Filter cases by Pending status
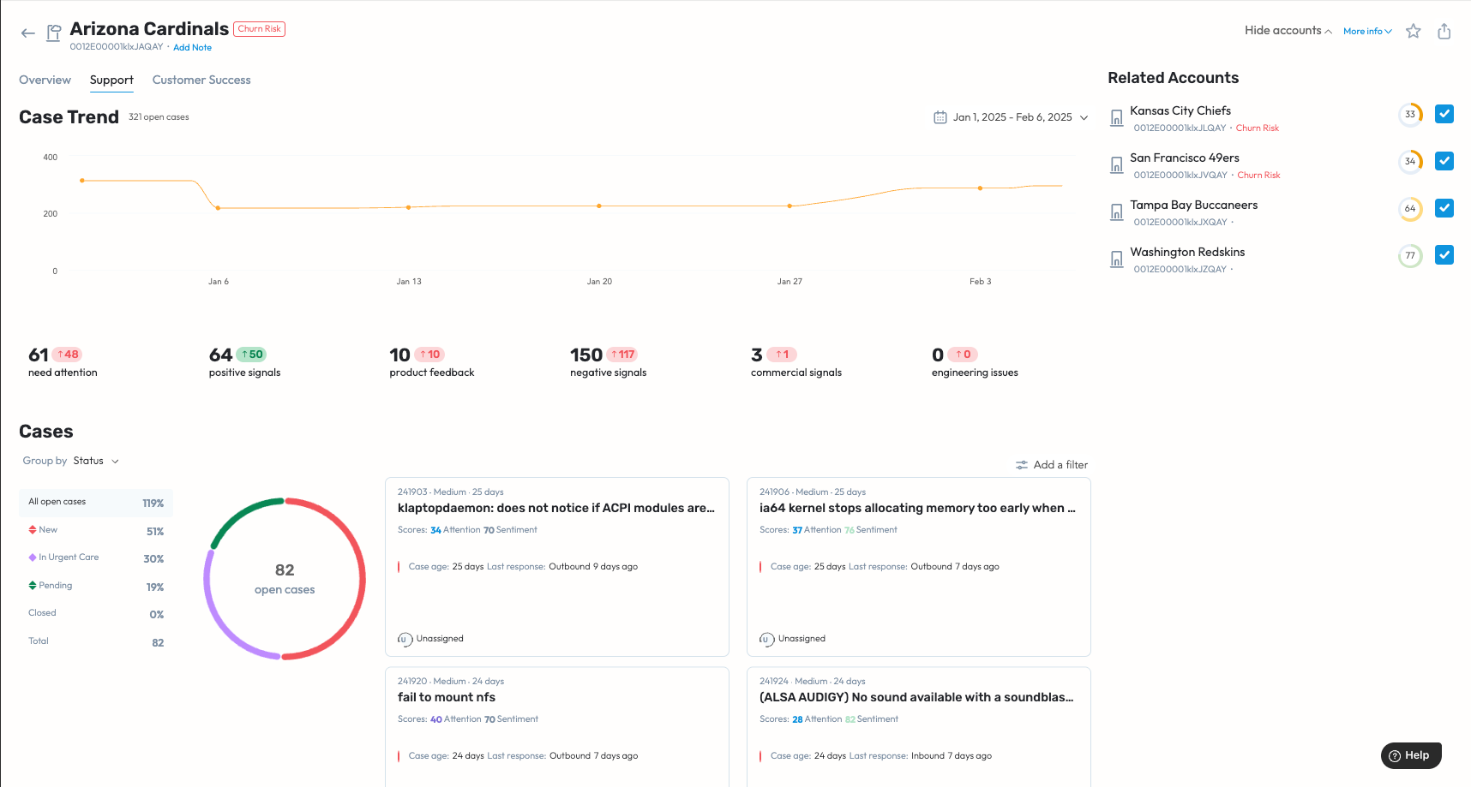 tap(96, 587)
